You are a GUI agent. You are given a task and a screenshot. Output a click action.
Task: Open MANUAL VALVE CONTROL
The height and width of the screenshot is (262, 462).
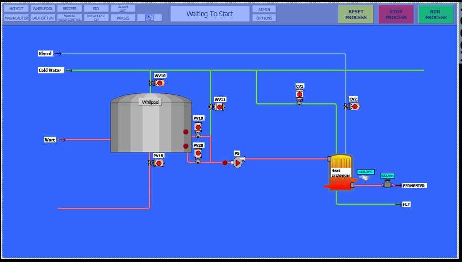coord(70,18)
